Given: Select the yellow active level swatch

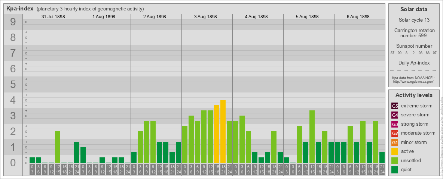Looking at the screenshot, I should click(395, 151).
